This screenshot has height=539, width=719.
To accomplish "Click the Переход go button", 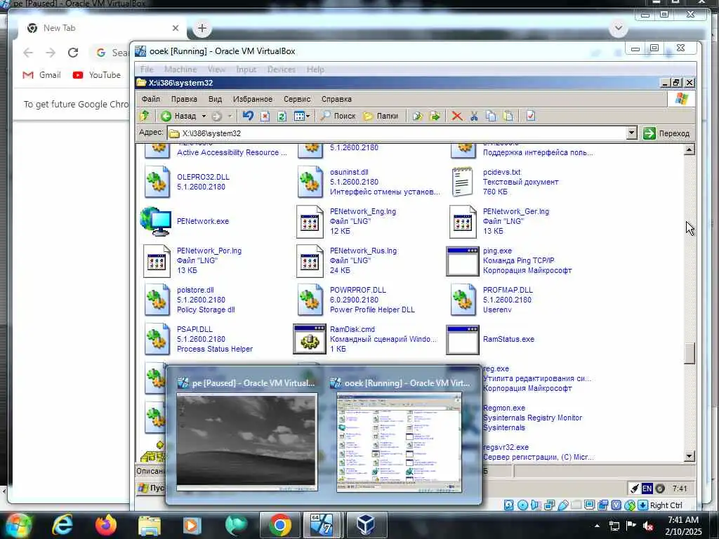I will pyautogui.click(x=666, y=133).
